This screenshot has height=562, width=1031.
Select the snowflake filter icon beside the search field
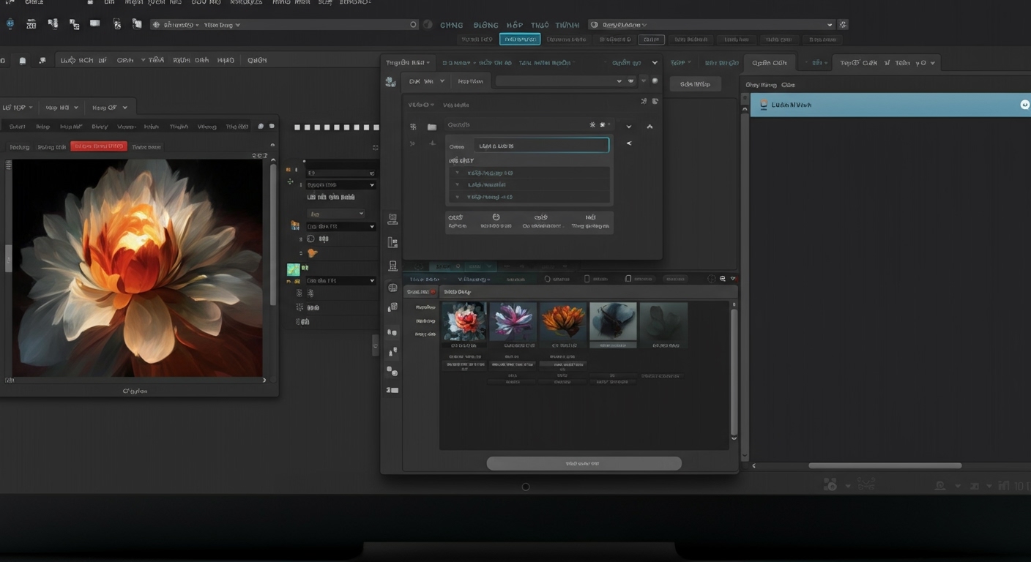[x=592, y=124]
